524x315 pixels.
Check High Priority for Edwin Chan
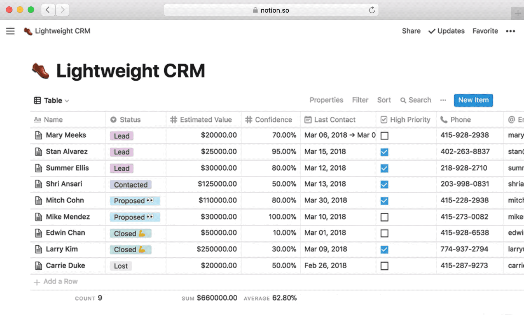[384, 233]
